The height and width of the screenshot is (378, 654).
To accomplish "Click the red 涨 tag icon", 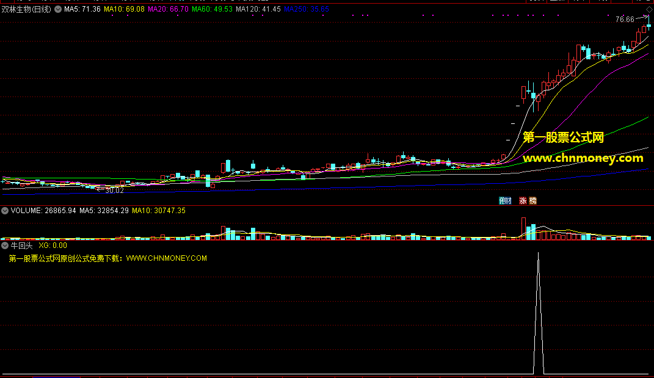I will 523,201.
